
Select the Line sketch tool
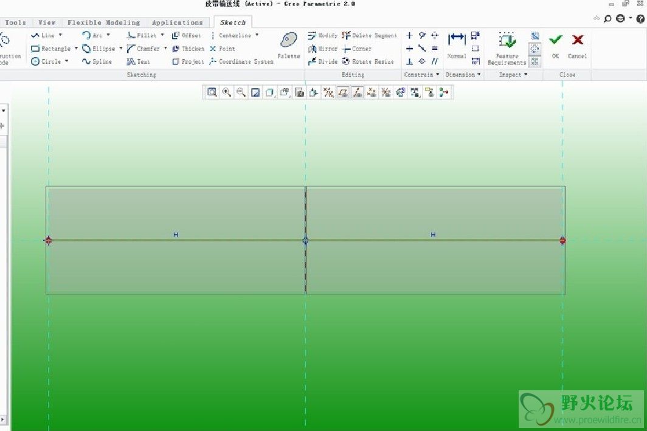pyautogui.click(x=43, y=35)
